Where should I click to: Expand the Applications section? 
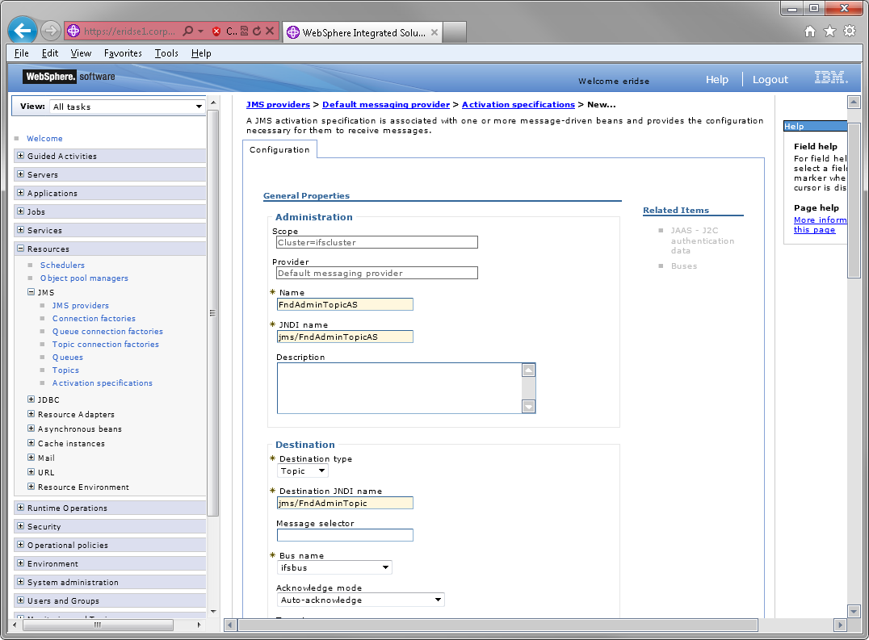20,193
